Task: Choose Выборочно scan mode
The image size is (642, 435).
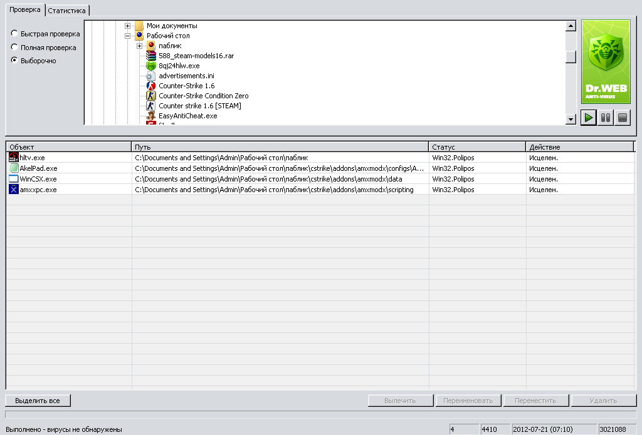Action: coord(14,60)
